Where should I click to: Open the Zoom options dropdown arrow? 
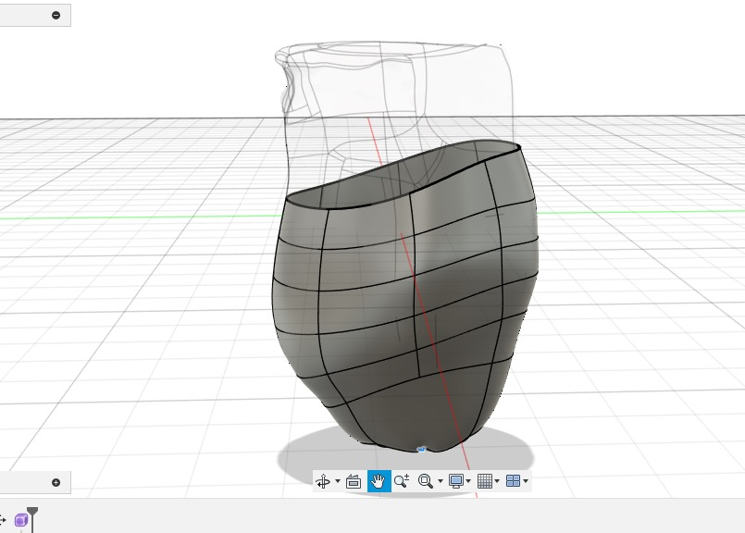[440, 481]
